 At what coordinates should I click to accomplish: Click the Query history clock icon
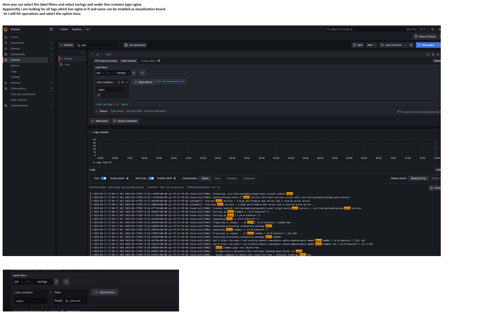tap(416, 36)
